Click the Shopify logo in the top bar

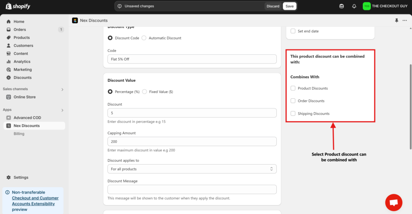(x=18, y=6)
